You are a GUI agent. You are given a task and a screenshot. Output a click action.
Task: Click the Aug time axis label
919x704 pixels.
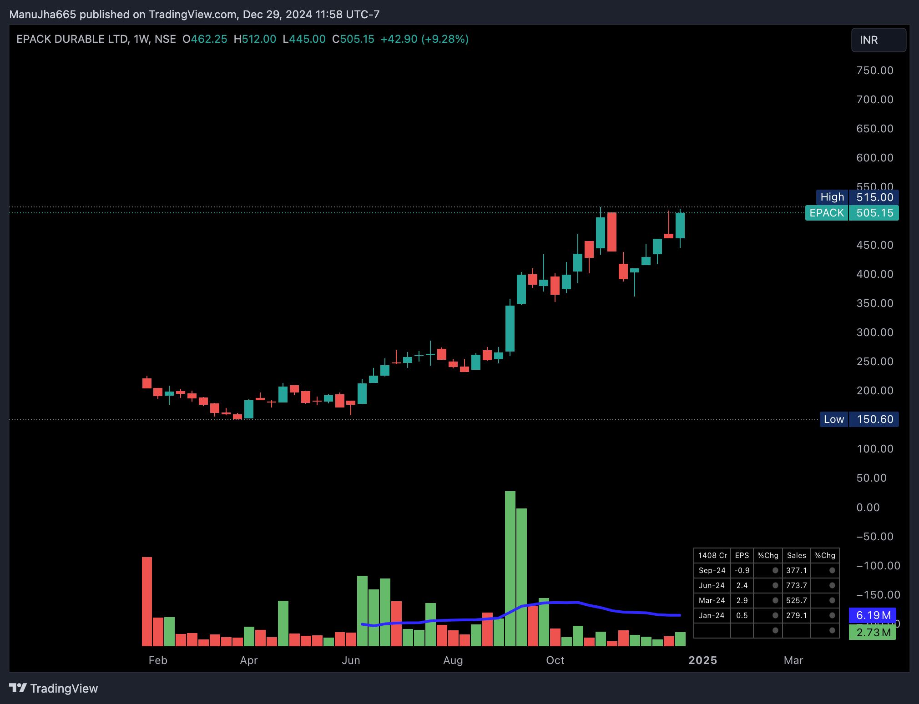click(x=453, y=660)
